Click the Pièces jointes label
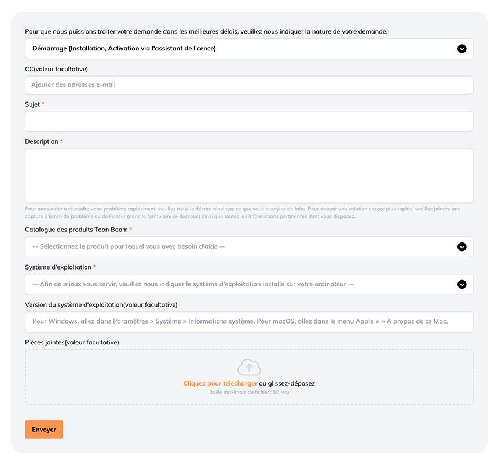 (x=72, y=342)
